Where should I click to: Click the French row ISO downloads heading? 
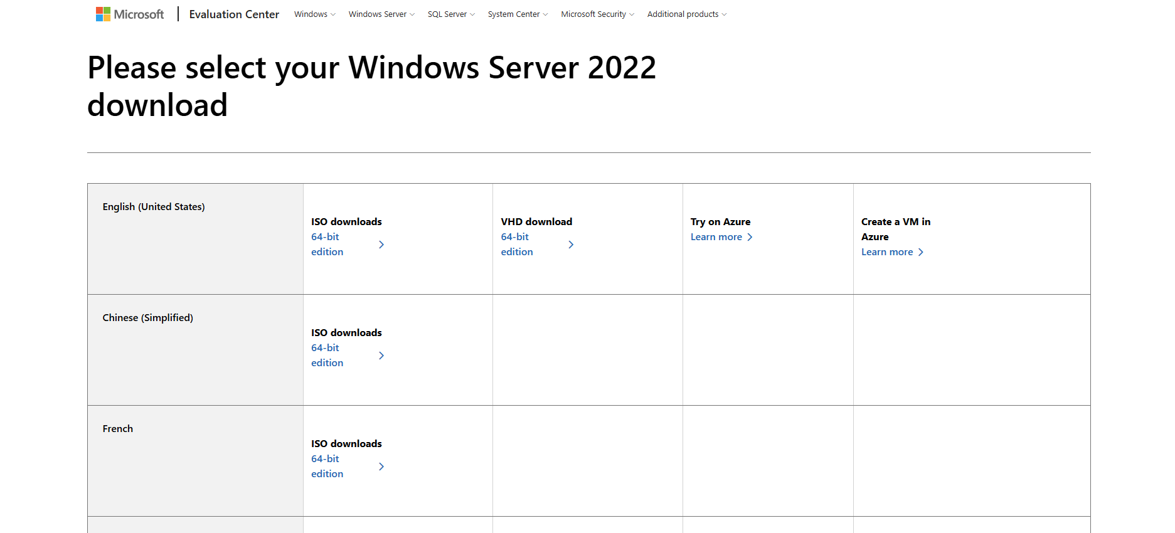pyautogui.click(x=346, y=444)
